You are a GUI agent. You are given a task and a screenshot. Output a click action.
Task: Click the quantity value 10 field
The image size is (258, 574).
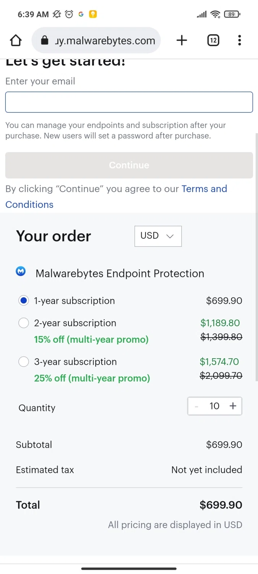(214, 406)
